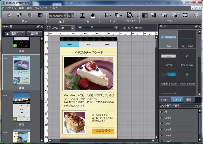Click the canvas horizontal scrollbar thumb
The image size is (203, 144).
(x=56, y=141)
